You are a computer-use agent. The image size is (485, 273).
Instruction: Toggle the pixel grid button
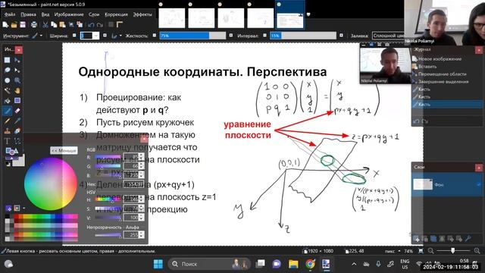pyautogui.click(x=111, y=24)
